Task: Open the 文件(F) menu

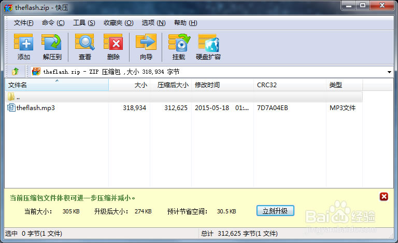Action: click(23, 23)
